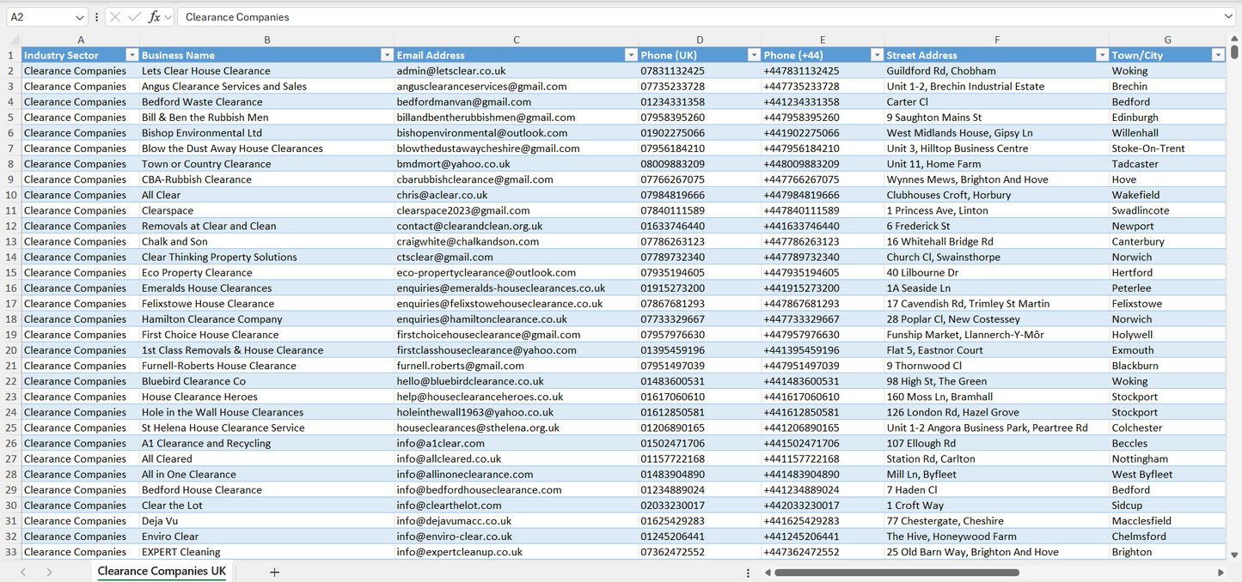
Task: Open the Insert Function fx icon
Action: (x=154, y=17)
